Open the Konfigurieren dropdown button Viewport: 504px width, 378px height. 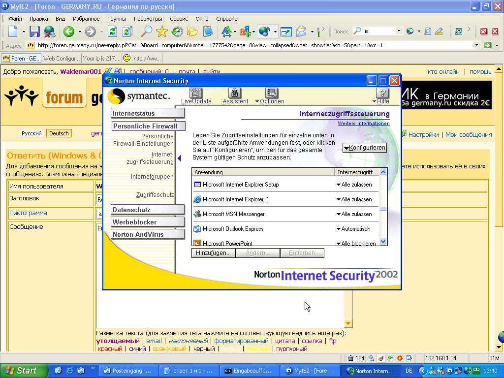[365, 148]
